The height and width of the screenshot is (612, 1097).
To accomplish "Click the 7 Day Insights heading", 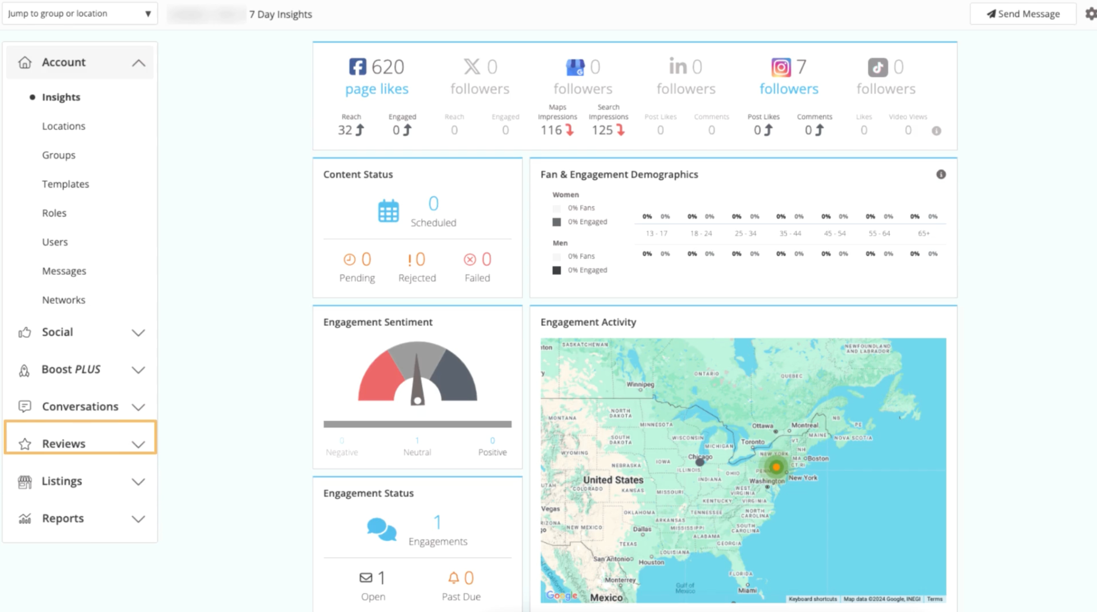I will tap(281, 14).
